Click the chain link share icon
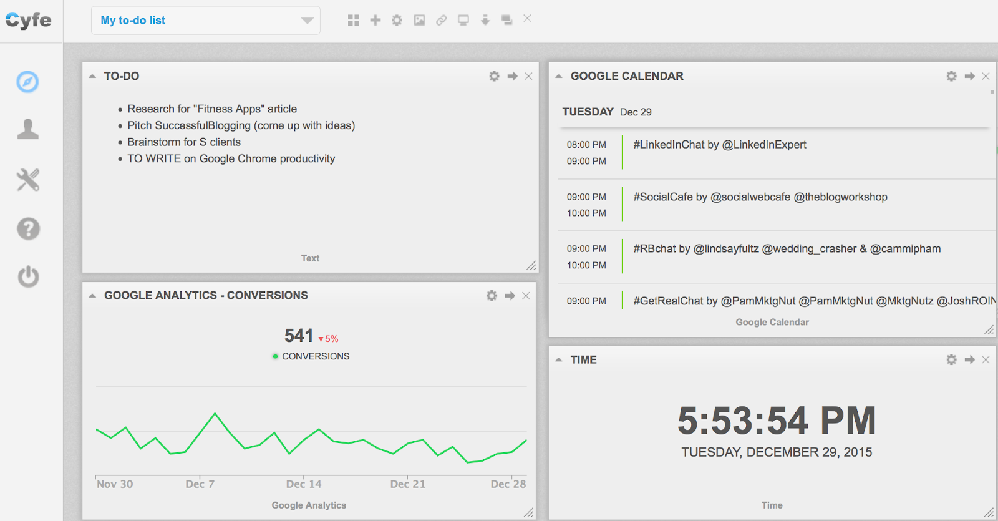The height and width of the screenshot is (521, 998). pos(441,21)
